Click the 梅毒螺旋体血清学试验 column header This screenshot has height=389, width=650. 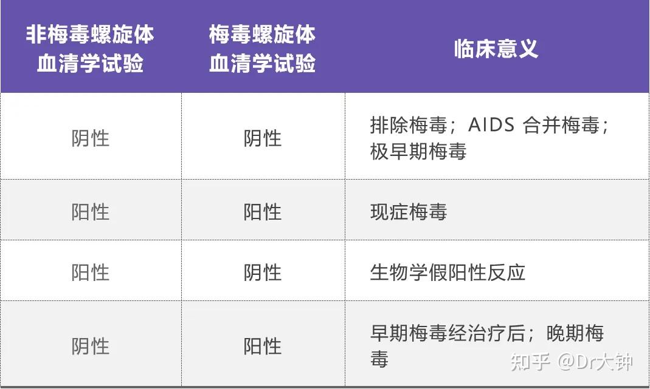(263, 49)
